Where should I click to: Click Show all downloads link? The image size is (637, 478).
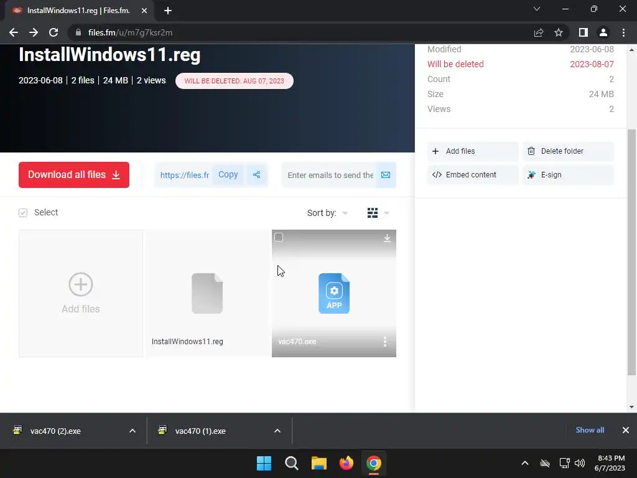coord(590,430)
